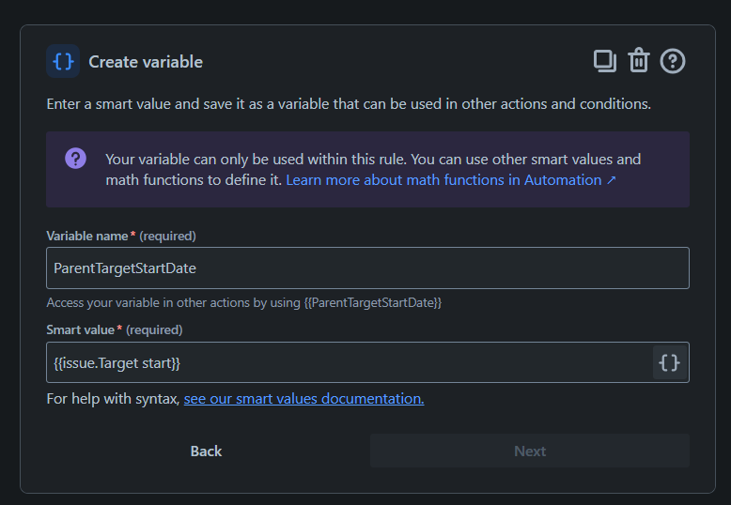The height and width of the screenshot is (505, 731).
Task: Click the Access your variable hint text
Action: 243,302
